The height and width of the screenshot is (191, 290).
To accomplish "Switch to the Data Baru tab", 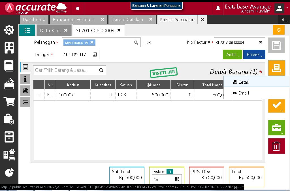I will pyautogui.click(x=50, y=30).
